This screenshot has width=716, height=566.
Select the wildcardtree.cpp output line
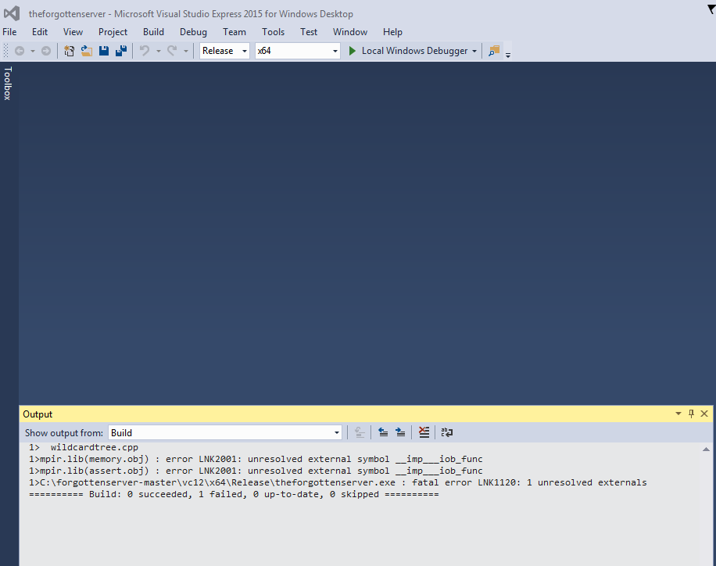pyautogui.click(x=84, y=447)
